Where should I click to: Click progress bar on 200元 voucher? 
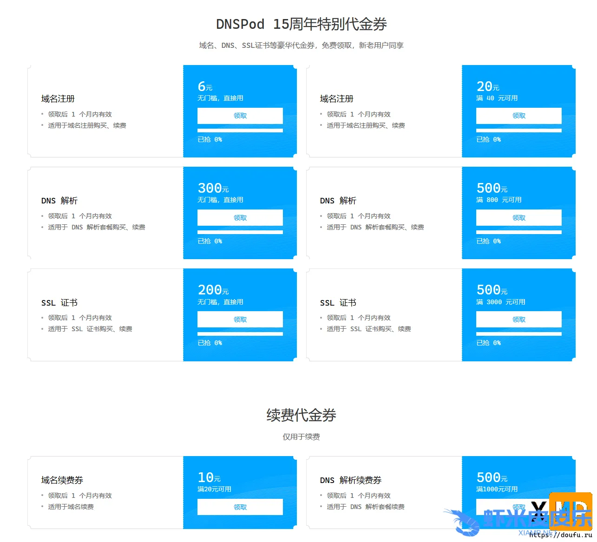240,334
